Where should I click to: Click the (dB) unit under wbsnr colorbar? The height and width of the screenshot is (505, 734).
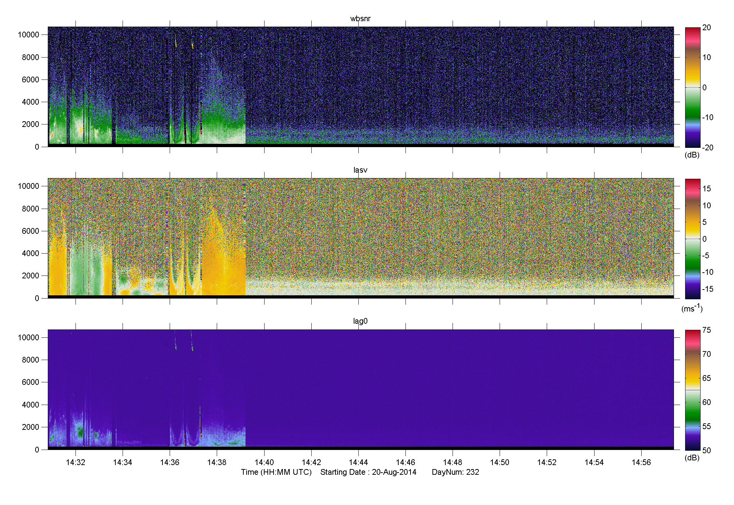tap(692, 155)
